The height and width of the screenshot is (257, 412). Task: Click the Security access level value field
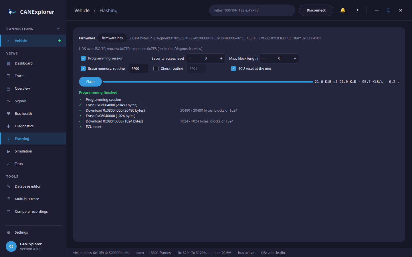(206, 58)
